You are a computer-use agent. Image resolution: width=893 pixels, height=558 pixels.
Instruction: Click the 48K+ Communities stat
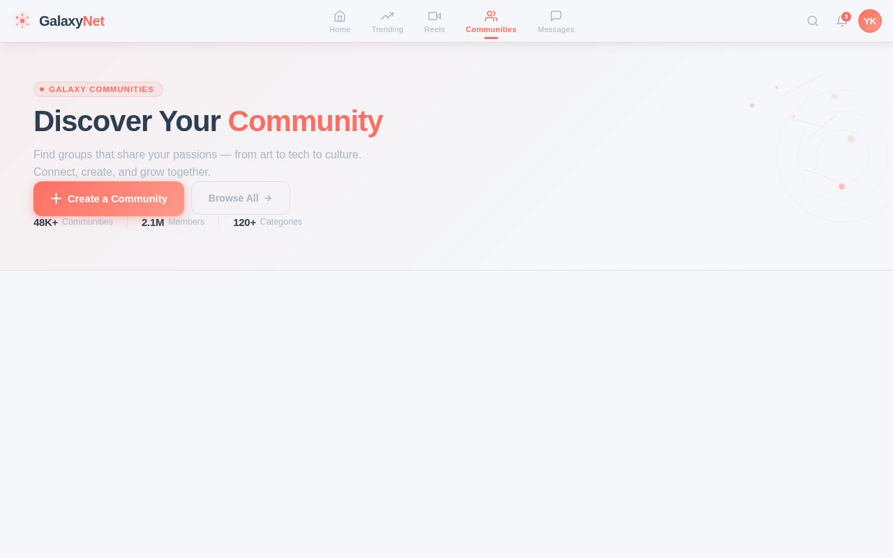tap(73, 221)
